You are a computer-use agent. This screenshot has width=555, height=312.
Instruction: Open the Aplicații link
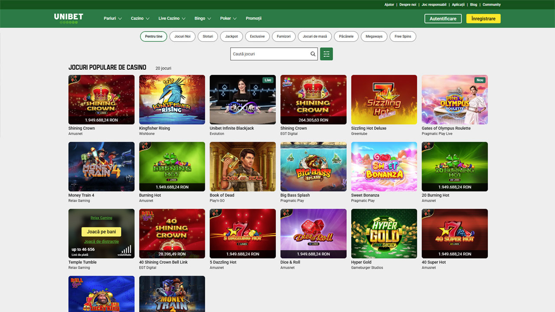pos(458,5)
